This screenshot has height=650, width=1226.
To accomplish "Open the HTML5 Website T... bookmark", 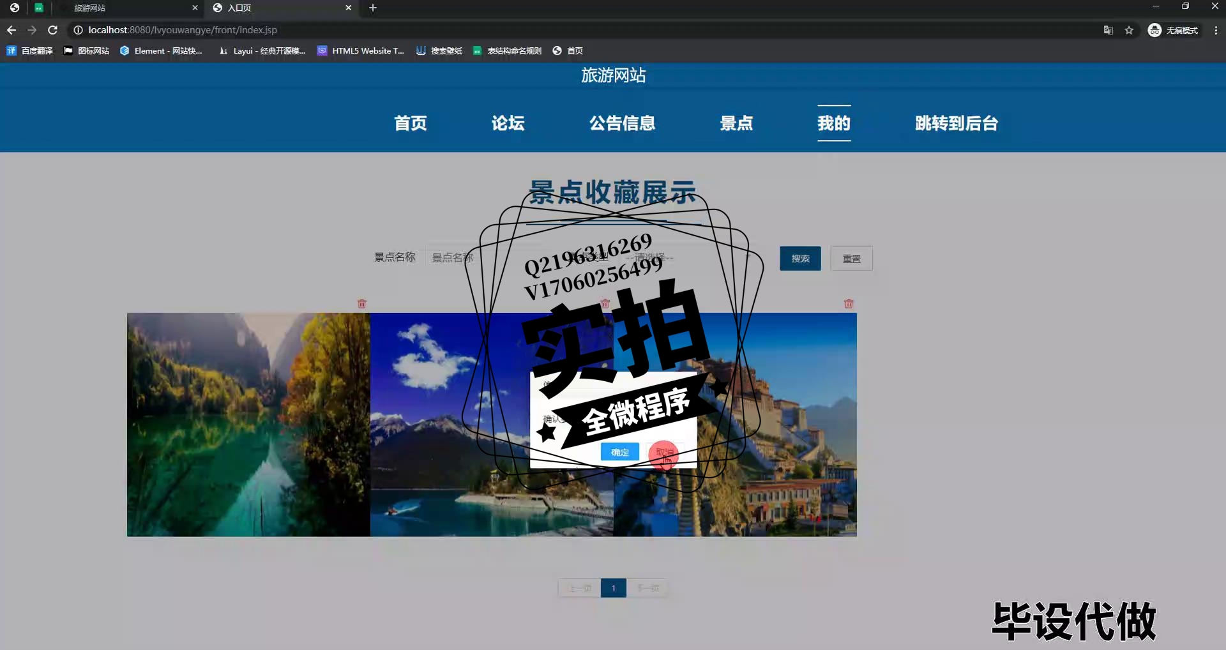I will pos(361,50).
